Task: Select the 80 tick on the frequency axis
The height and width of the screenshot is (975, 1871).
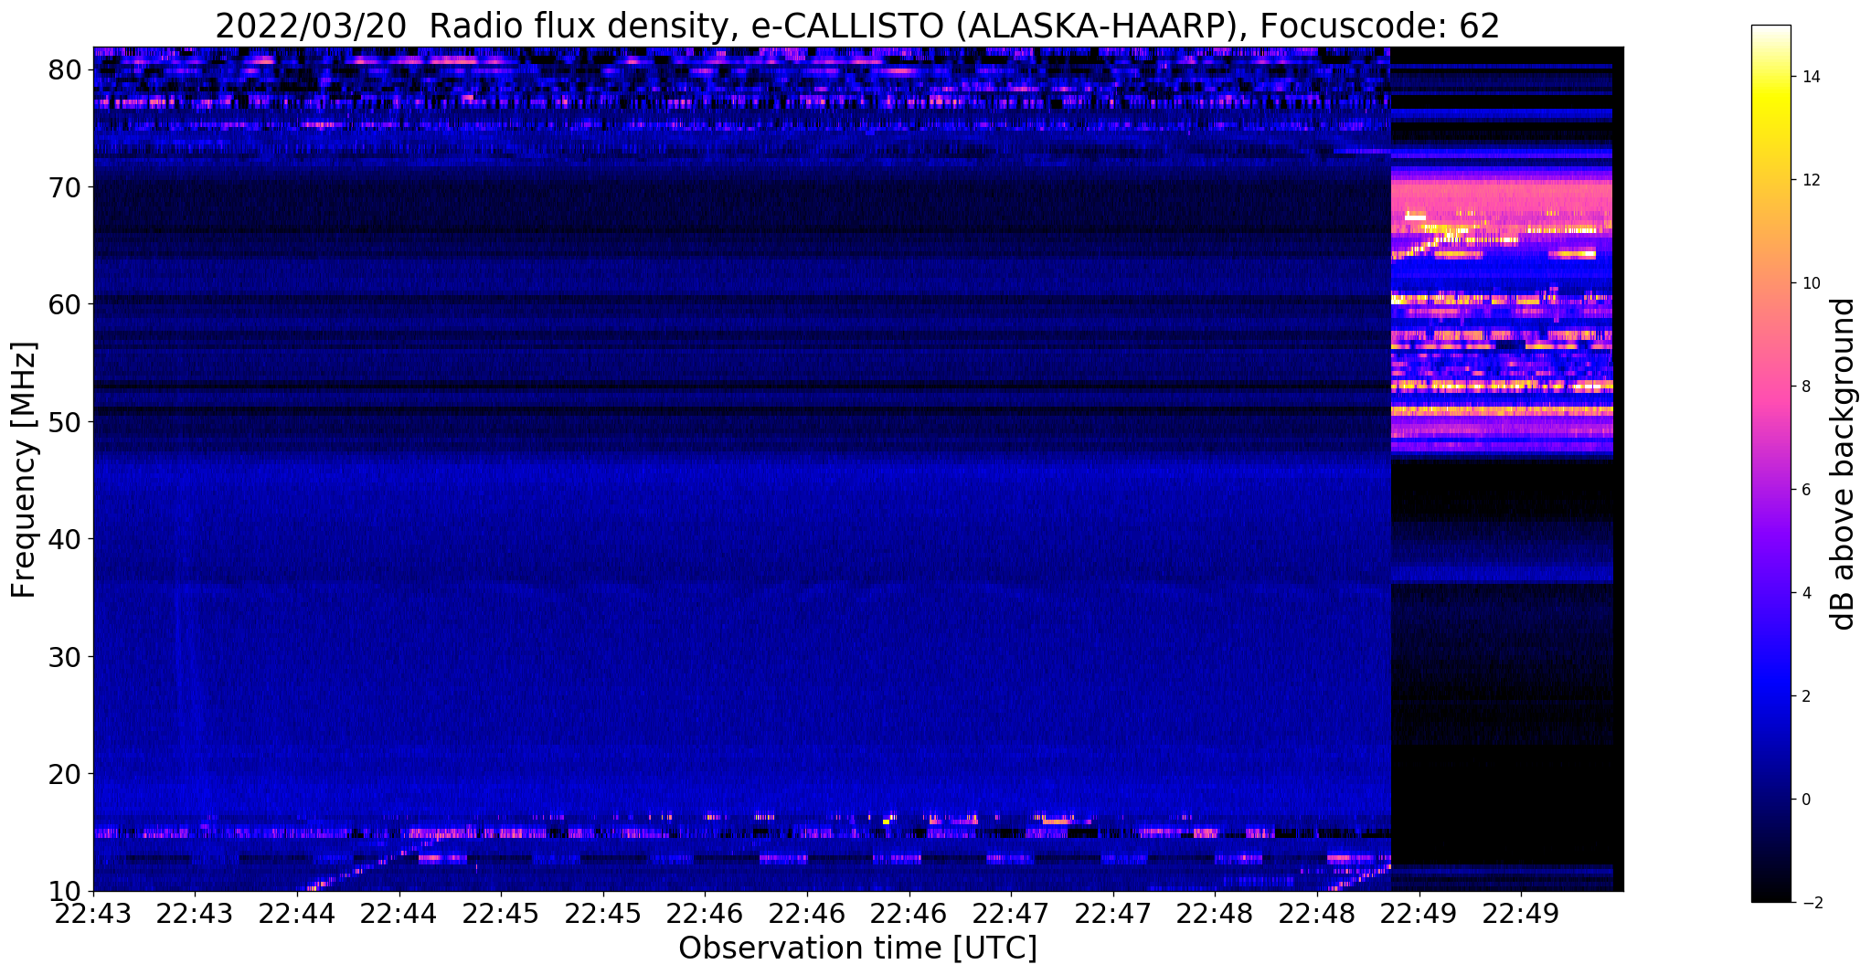Action: 65,69
